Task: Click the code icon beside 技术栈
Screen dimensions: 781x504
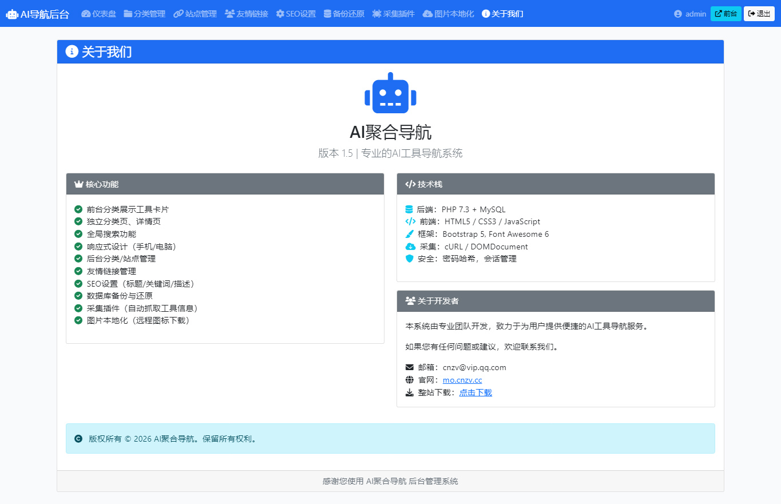Action: point(410,184)
